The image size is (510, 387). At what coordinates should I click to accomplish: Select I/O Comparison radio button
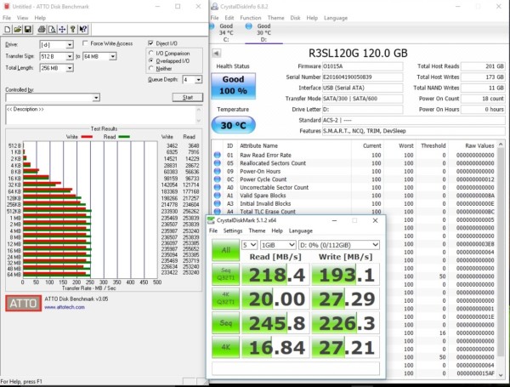(x=151, y=53)
